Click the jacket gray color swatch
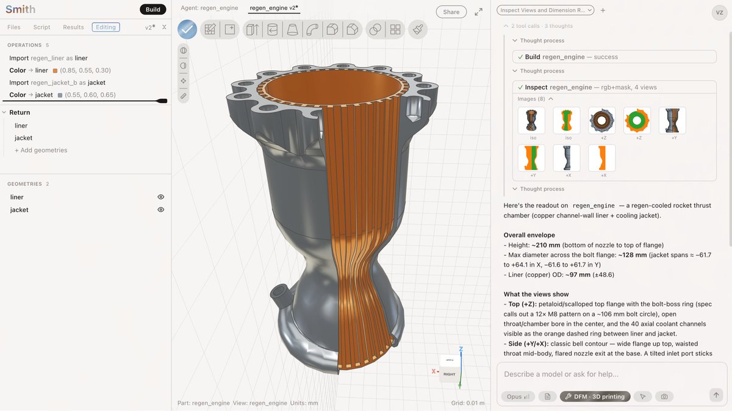The height and width of the screenshot is (411, 732). tap(60, 95)
